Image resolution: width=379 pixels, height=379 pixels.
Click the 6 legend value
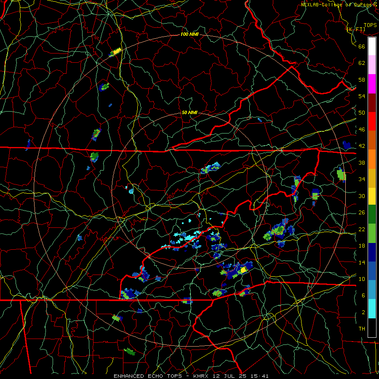tap(363, 296)
